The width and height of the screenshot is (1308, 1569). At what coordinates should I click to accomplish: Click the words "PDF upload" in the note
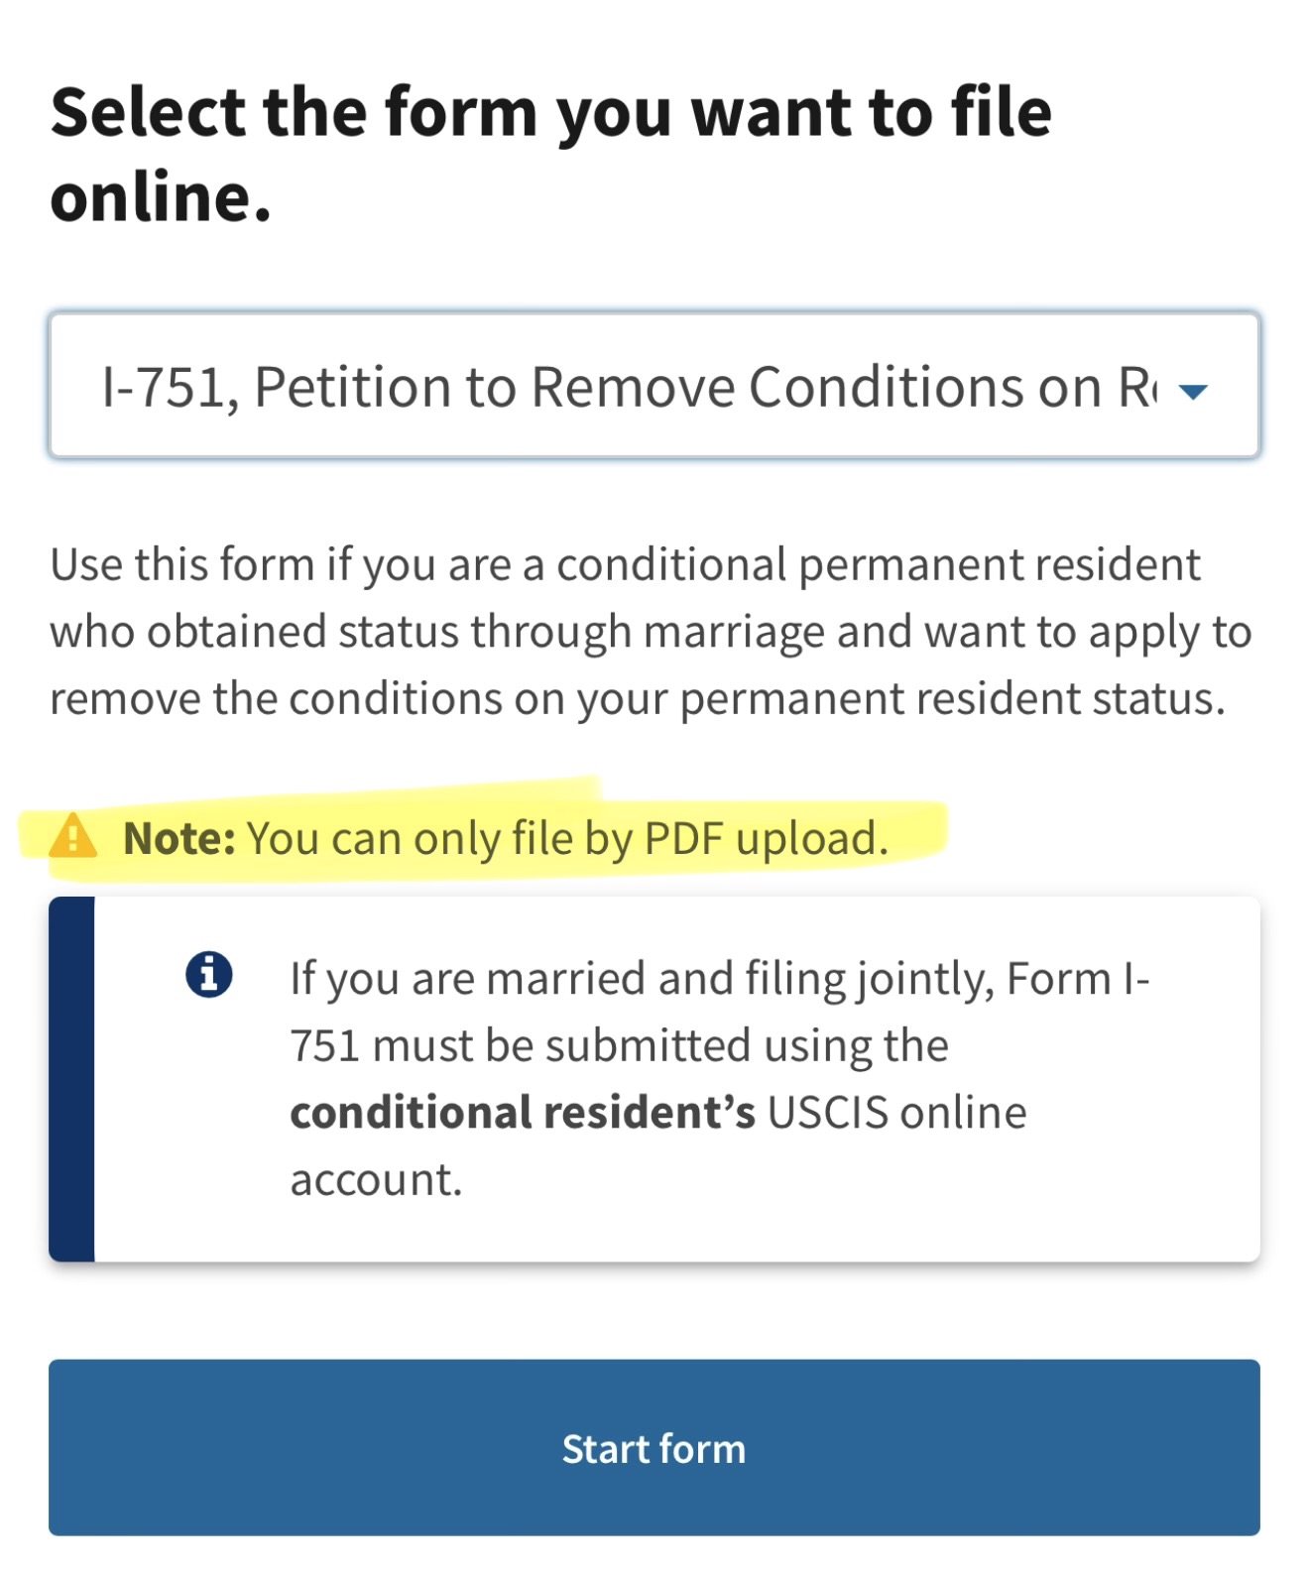764,839
